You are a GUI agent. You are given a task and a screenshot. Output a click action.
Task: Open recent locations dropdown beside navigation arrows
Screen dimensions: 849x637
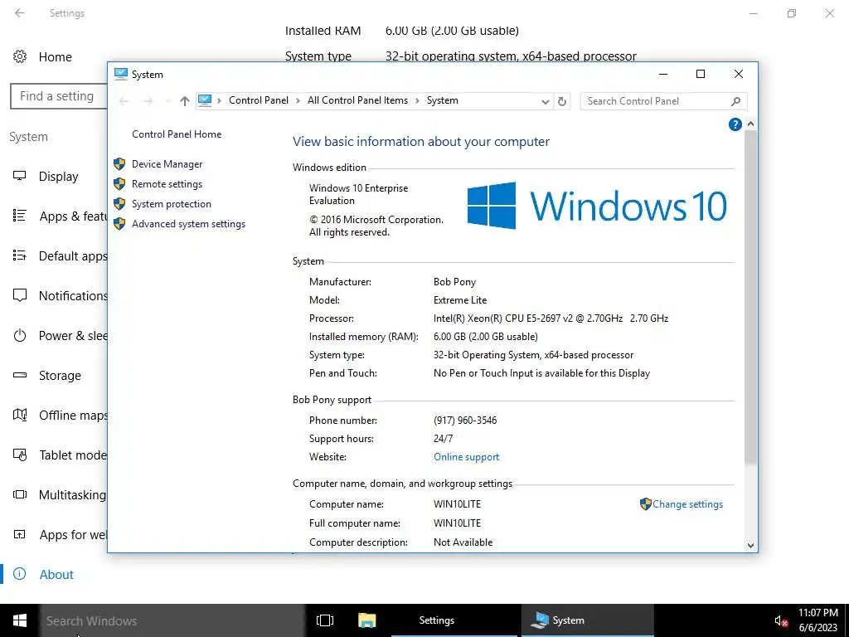click(167, 101)
